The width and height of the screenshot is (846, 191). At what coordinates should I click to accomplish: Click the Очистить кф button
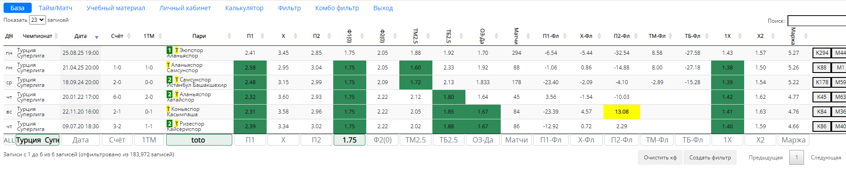(x=660, y=158)
